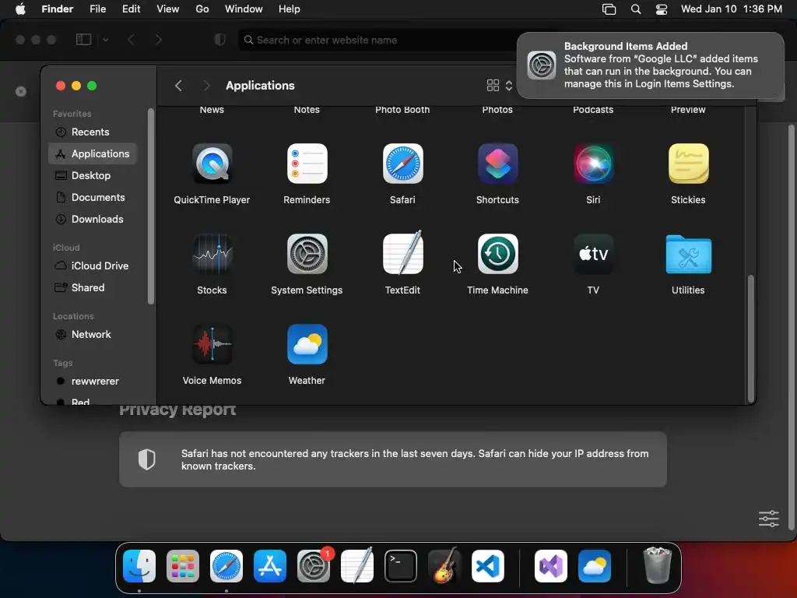Open System Settings in Applications folder

point(307,254)
